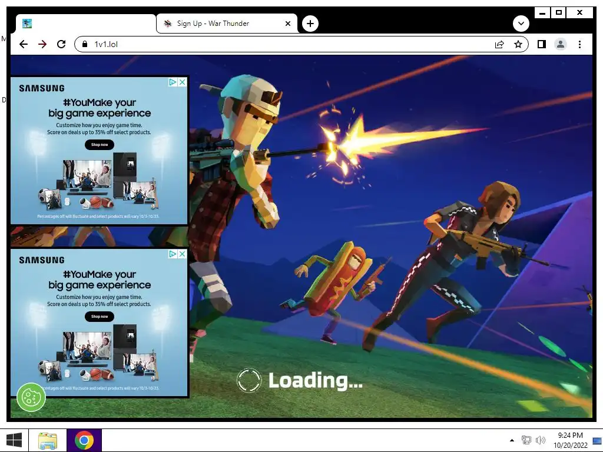The image size is (603, 452).
Task: Open File Explorer from the taskbar
Action: (x=48, y=440)
